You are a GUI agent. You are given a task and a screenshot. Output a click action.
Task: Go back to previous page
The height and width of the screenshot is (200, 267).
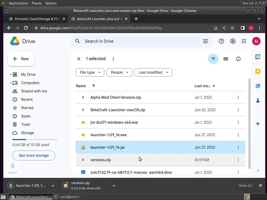click(x=9, y=28)
